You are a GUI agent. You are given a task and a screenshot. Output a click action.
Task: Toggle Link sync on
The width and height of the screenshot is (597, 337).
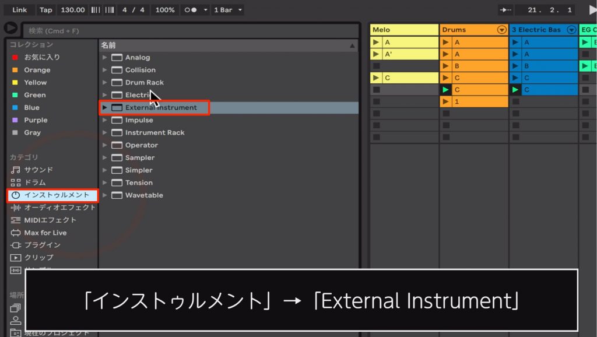(x=18, y=9)
